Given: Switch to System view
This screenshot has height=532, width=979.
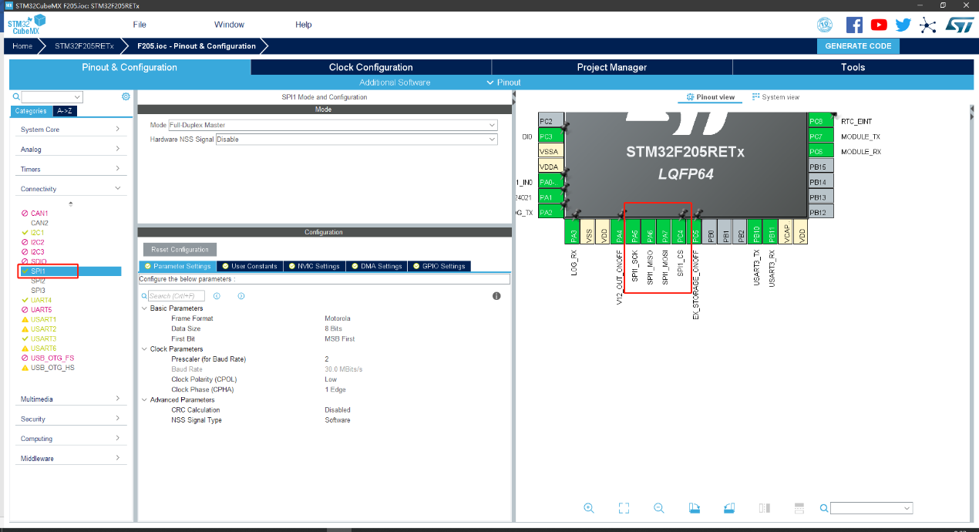Looking at the screenshot, I should [x=775, y=97].
